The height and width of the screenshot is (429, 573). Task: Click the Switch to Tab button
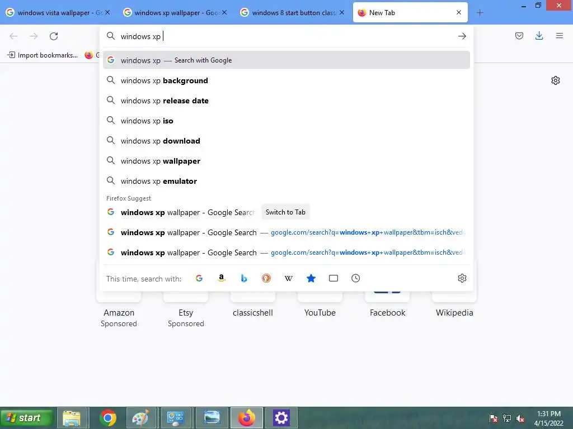(285, 212)
